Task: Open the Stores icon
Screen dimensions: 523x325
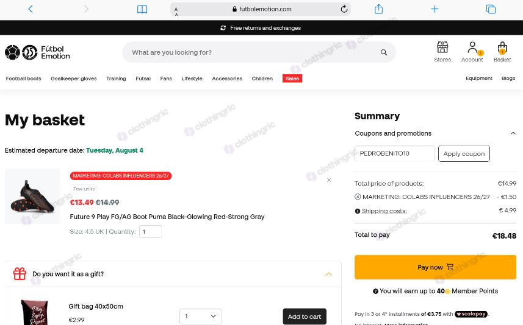Action: [442, 52]
